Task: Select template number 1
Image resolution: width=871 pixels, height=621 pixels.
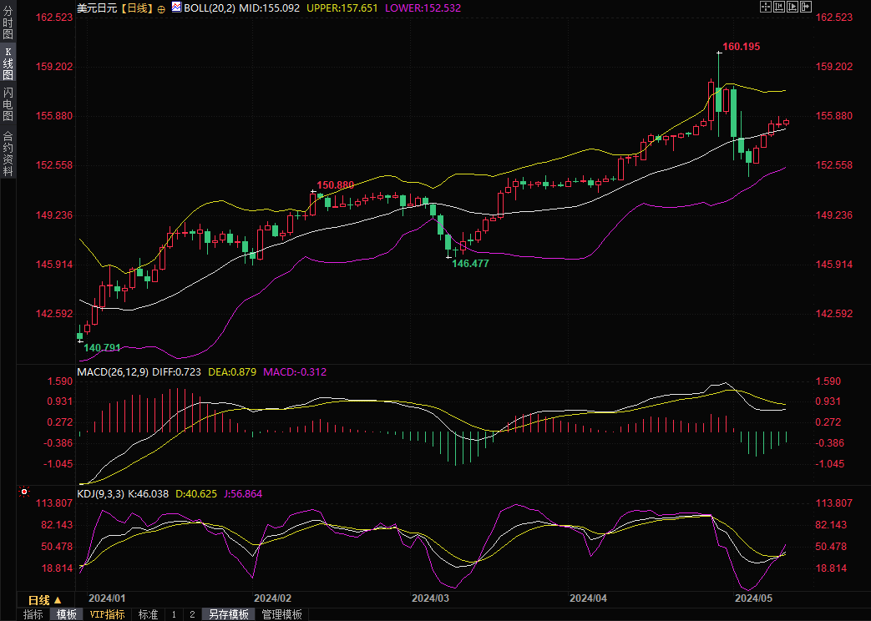Action: tap(174, 614)
